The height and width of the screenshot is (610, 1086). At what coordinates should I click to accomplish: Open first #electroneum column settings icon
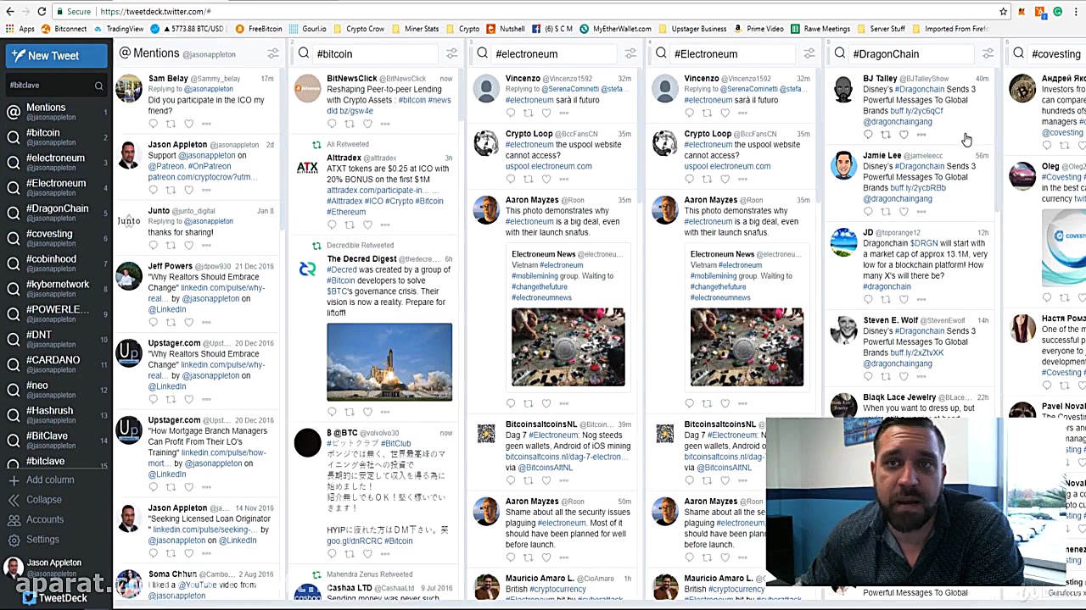click(630, 53)
